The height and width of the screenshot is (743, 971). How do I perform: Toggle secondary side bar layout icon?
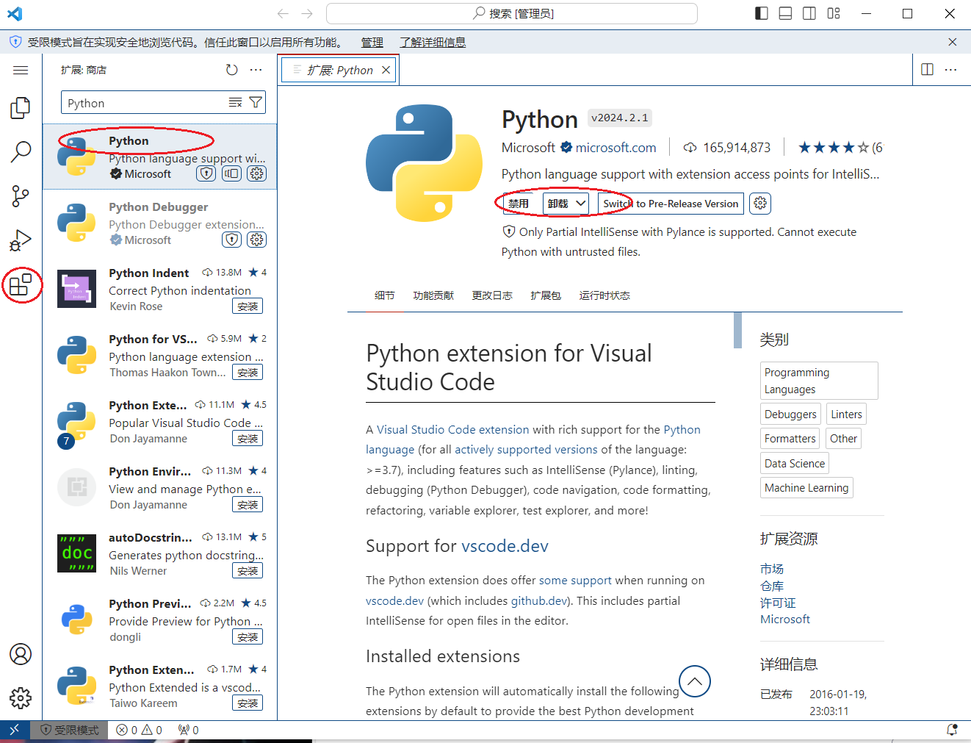tap(809, 13)
